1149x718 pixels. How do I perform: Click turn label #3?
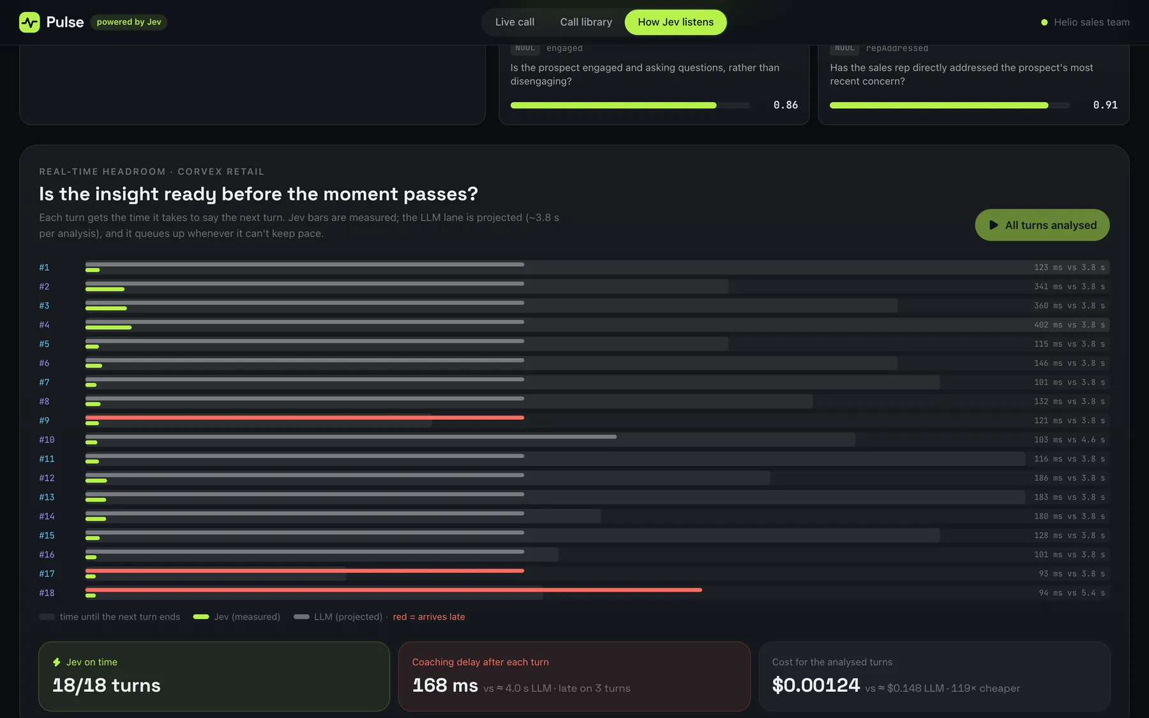coord(44,306)
